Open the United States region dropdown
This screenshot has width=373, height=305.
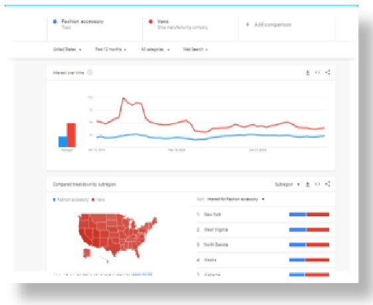click(x=67, y=50)
